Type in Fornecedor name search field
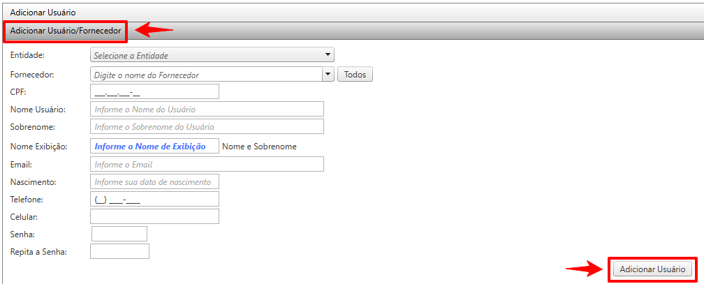The width and height of the screenshot is (704, 284). click(x=206, y=74)
